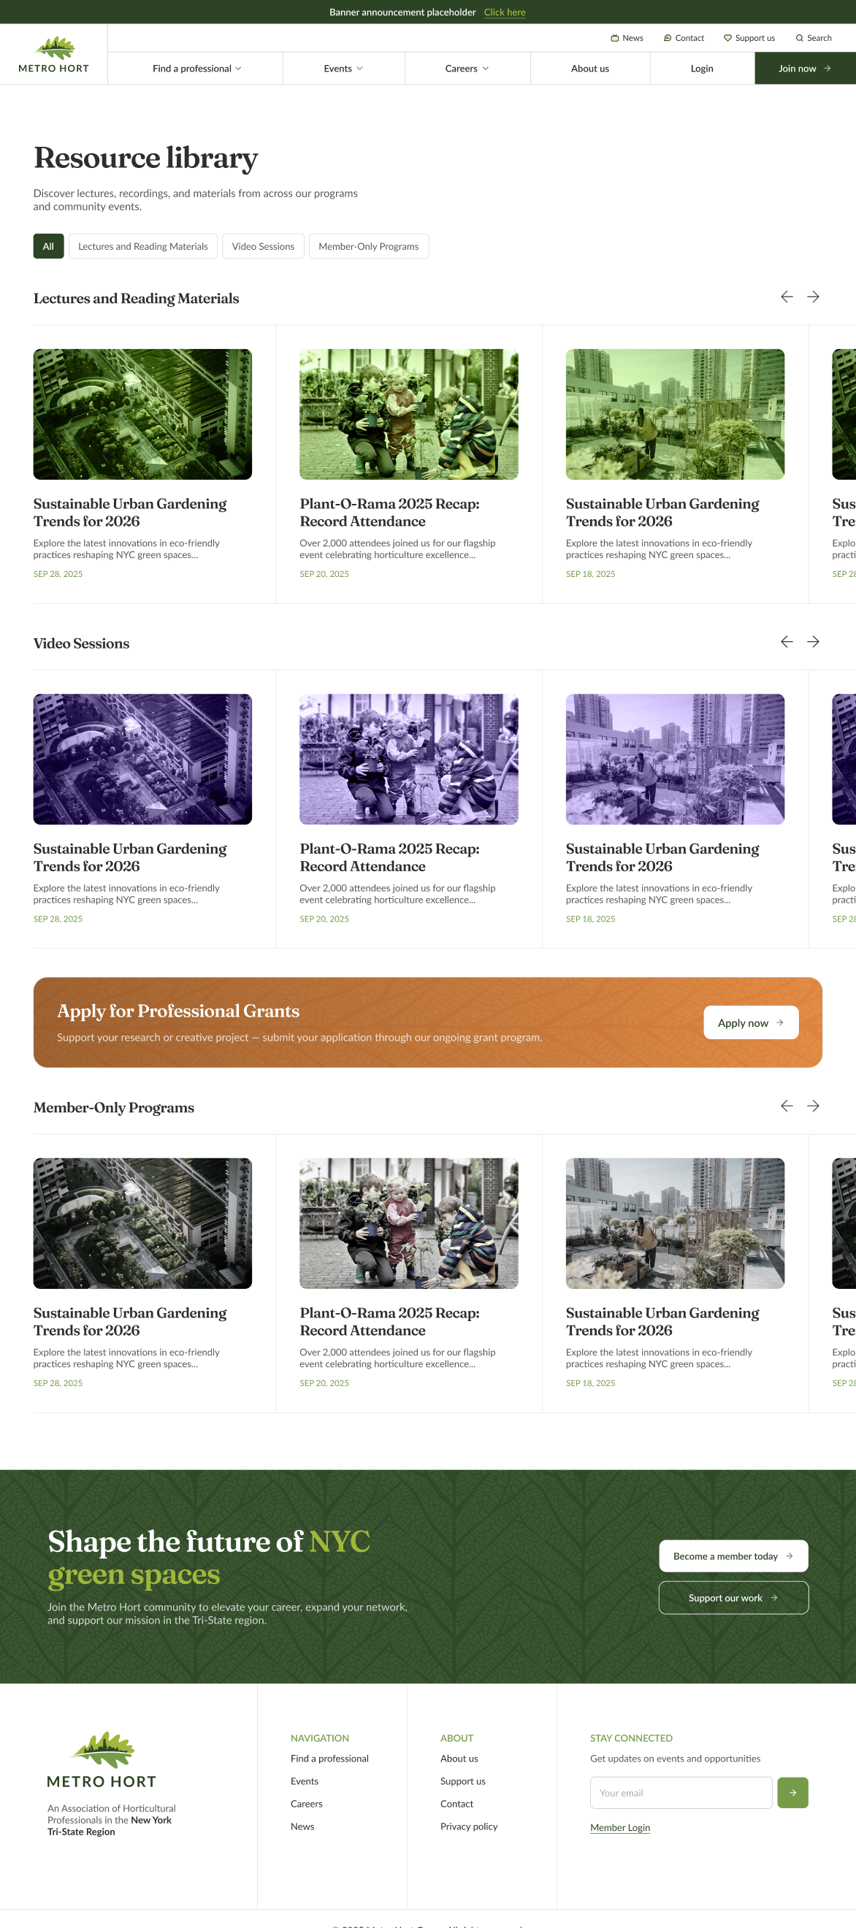Open purple children planting thumbnail in Video Sessions
Screen dimensions: 856x1928
coord(408,760)
